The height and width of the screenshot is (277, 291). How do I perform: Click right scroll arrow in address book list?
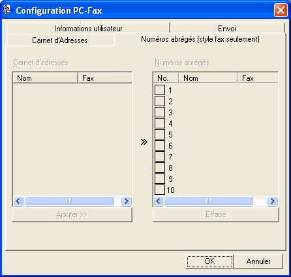126,201
